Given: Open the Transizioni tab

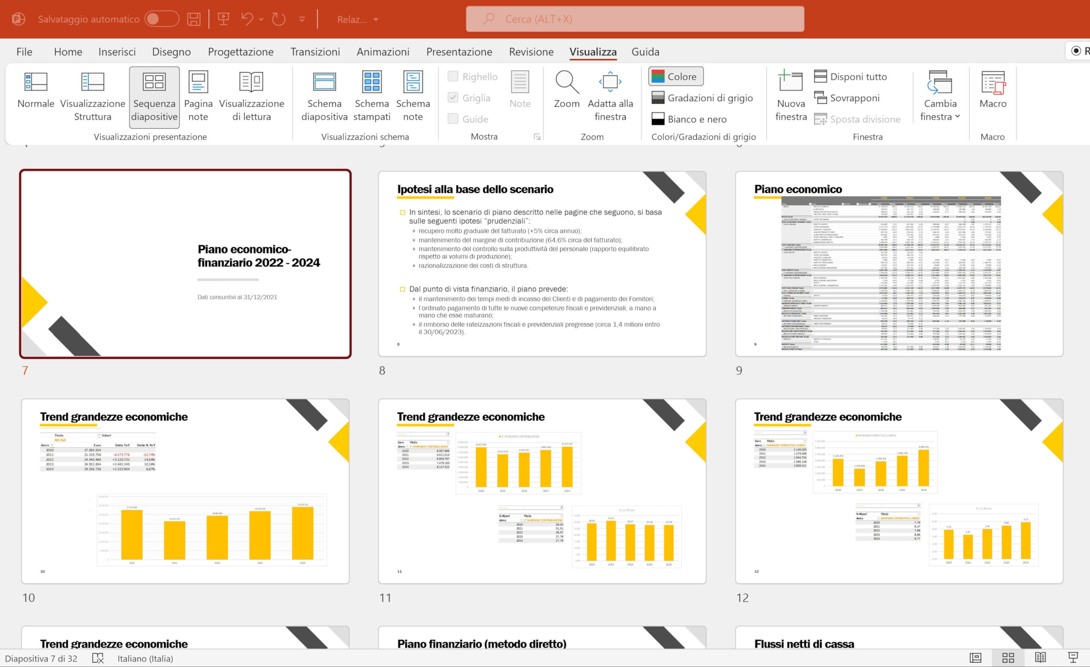Looking at the screenshot, I should (315, 52).
